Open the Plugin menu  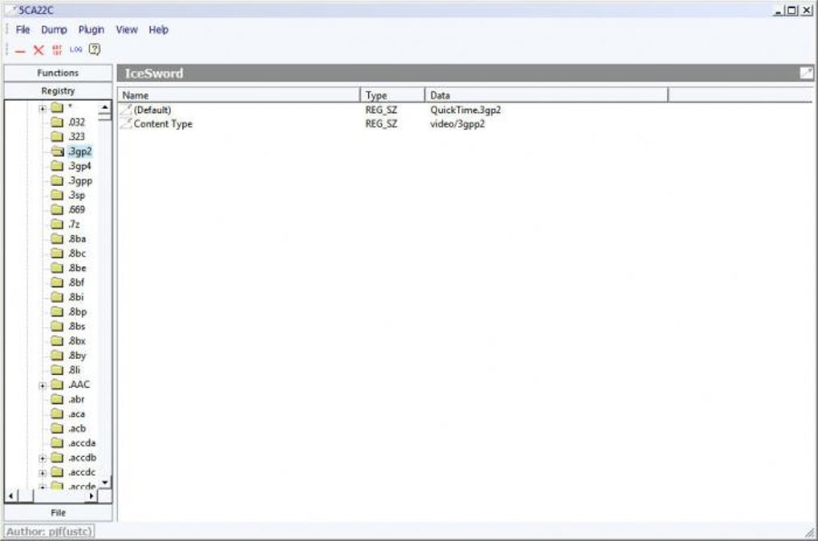91,30
